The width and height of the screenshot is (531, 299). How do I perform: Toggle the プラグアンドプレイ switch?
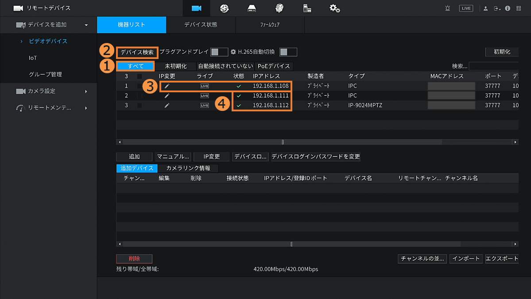tap(219, 52)
